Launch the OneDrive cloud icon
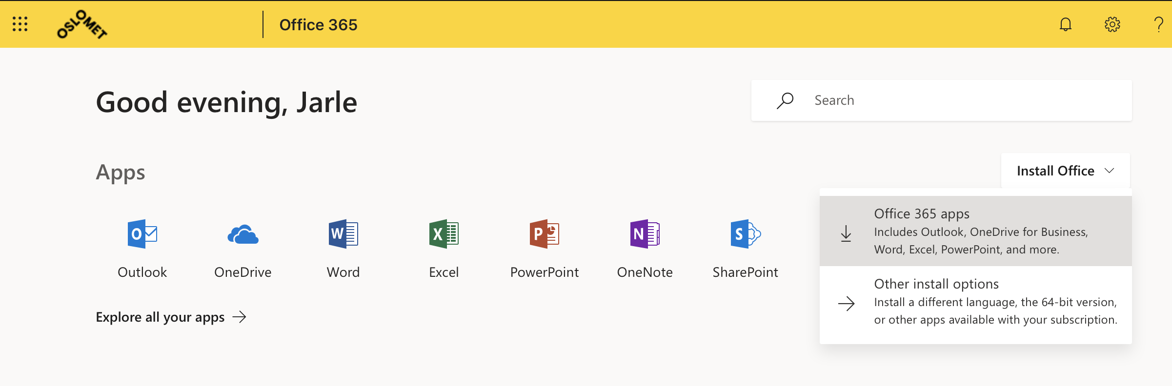Screen dimensions: 1172x386 pos(243,234)
